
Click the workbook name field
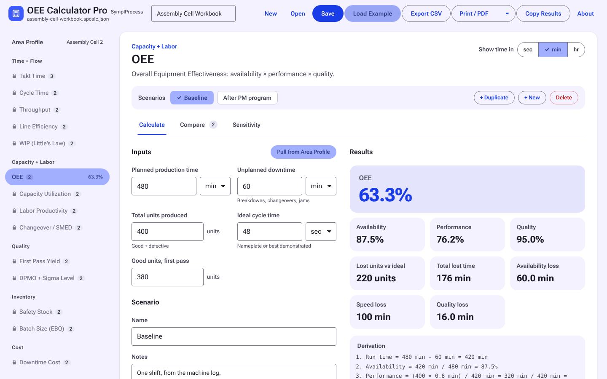coord(193,13)
